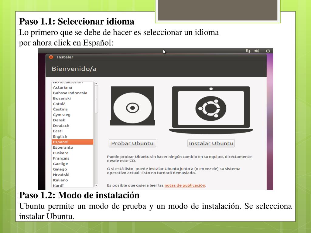311x233 pixels.
Task: Select the highlighted Español entry
Action: (x=72, y=142)
